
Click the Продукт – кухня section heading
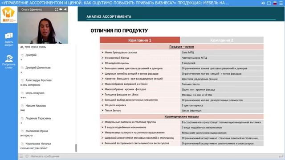(x=182, y=47)
